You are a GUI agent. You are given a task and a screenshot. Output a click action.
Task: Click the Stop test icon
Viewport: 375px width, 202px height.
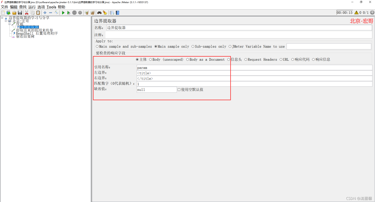click(74, 13)
